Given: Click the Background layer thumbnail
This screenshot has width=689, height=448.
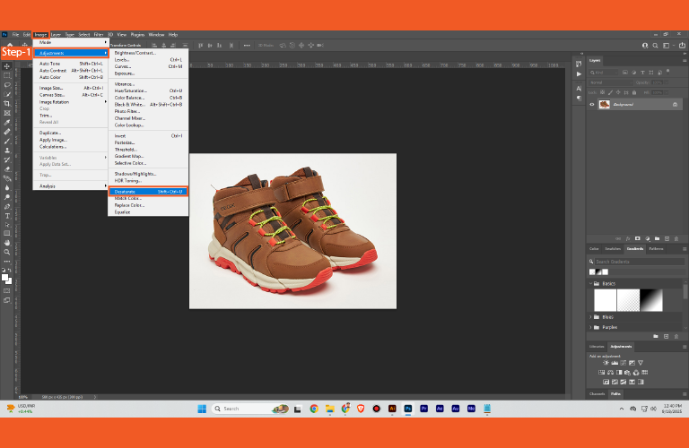Looking at the screenshot, I should tap(606, 104).
